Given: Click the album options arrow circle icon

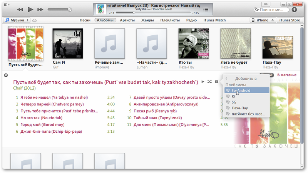Looking at the screenshot, I should [x=216, y=82].
